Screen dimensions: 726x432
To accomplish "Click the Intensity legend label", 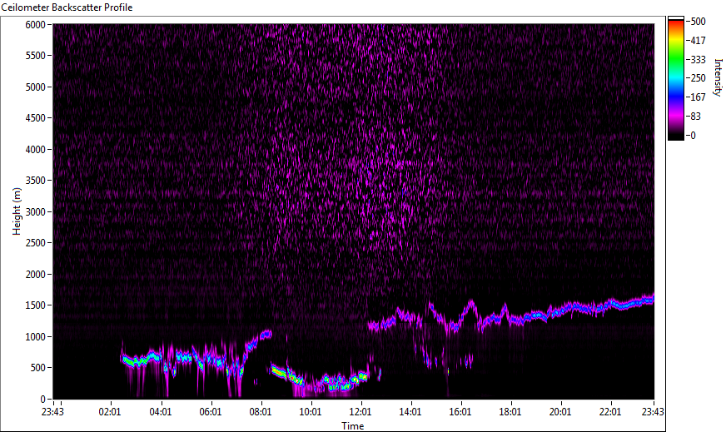I will [719, 77].
